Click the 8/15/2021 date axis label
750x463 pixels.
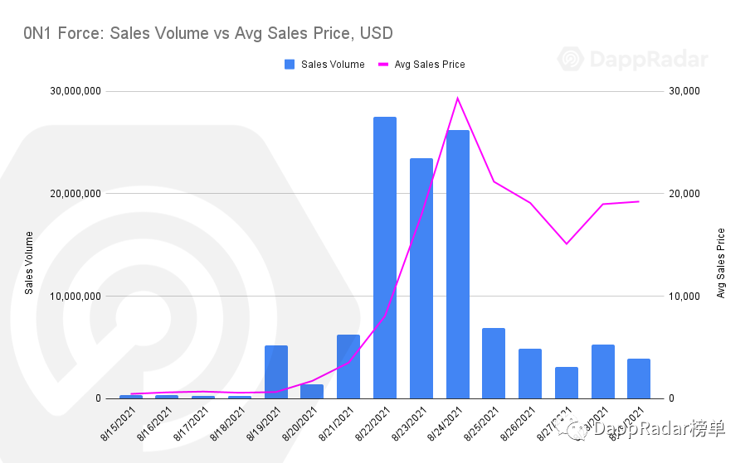click(x=120, y=424)
